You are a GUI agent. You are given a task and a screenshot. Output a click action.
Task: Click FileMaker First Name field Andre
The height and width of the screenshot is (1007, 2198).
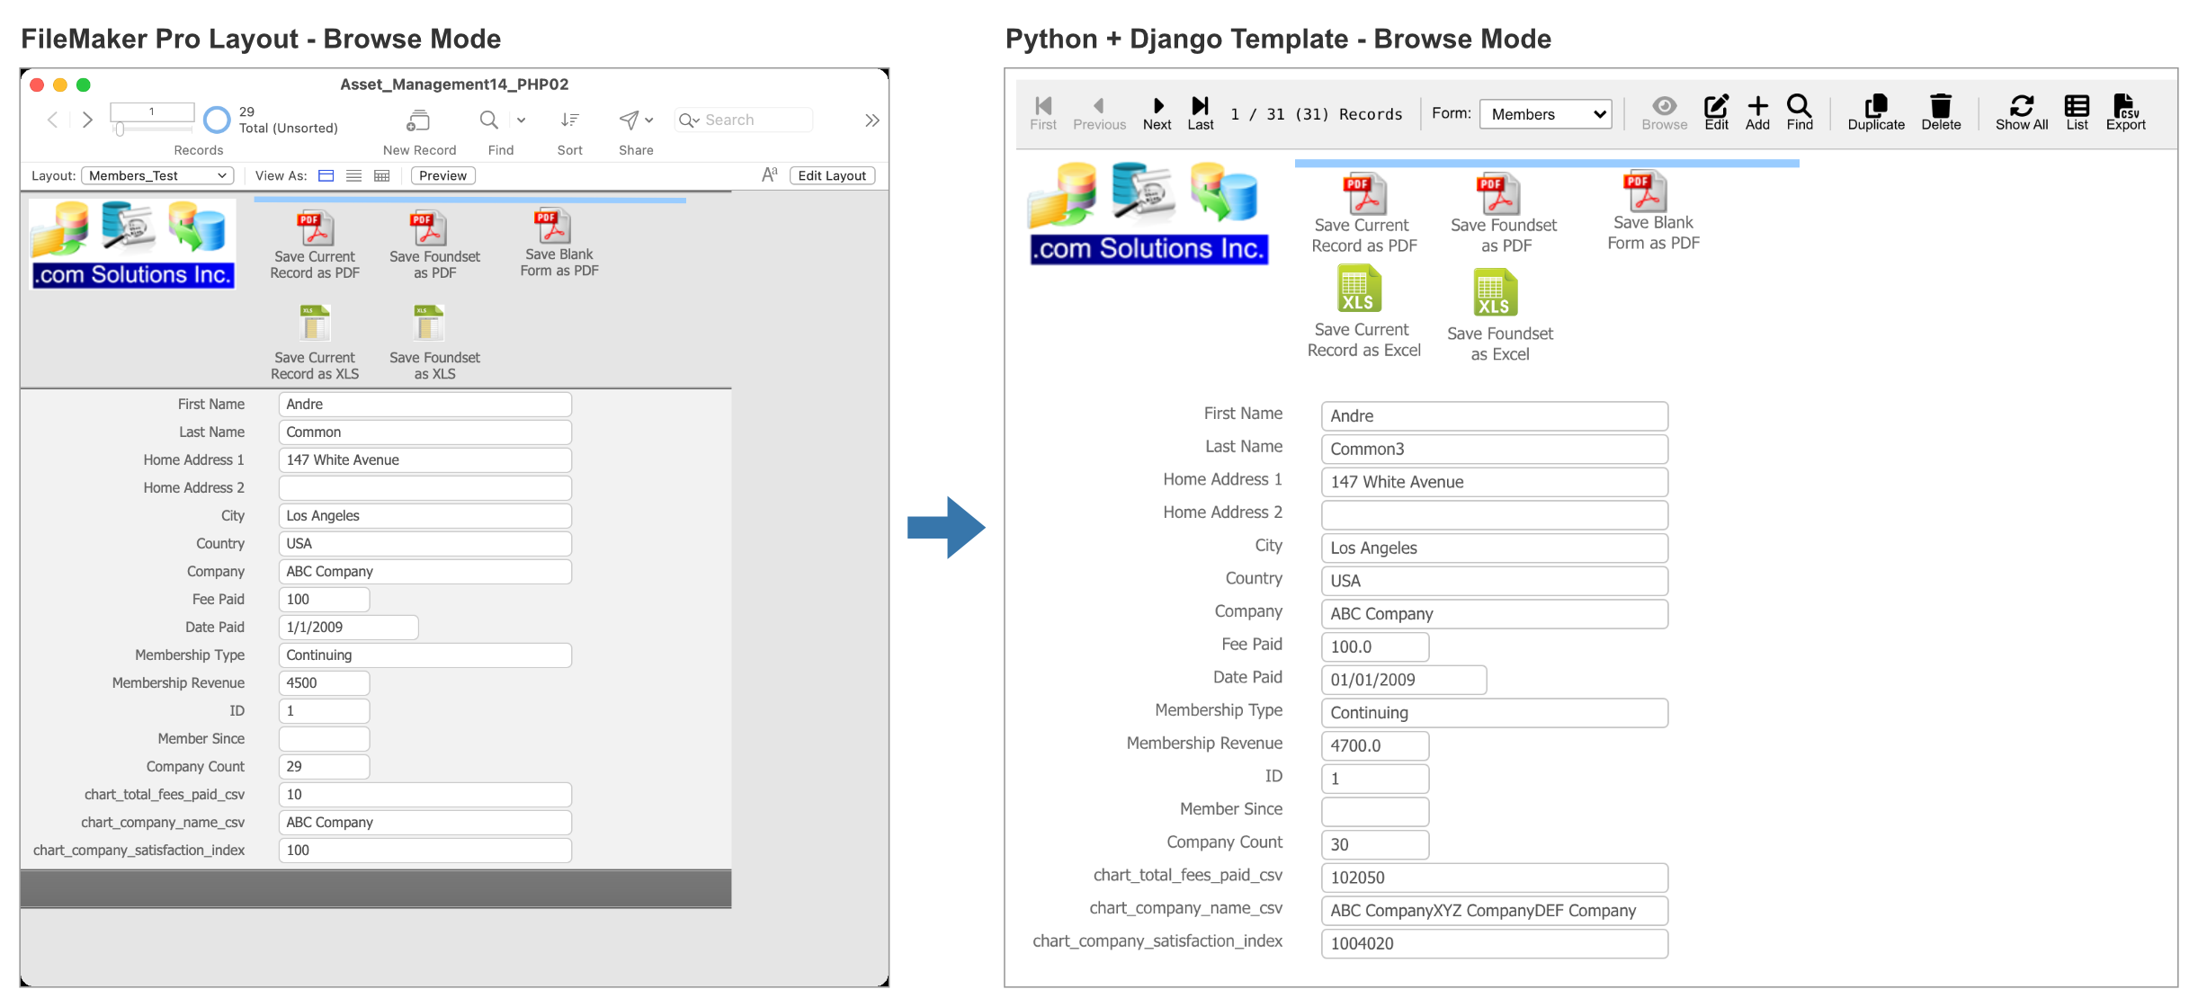[424, 405]
